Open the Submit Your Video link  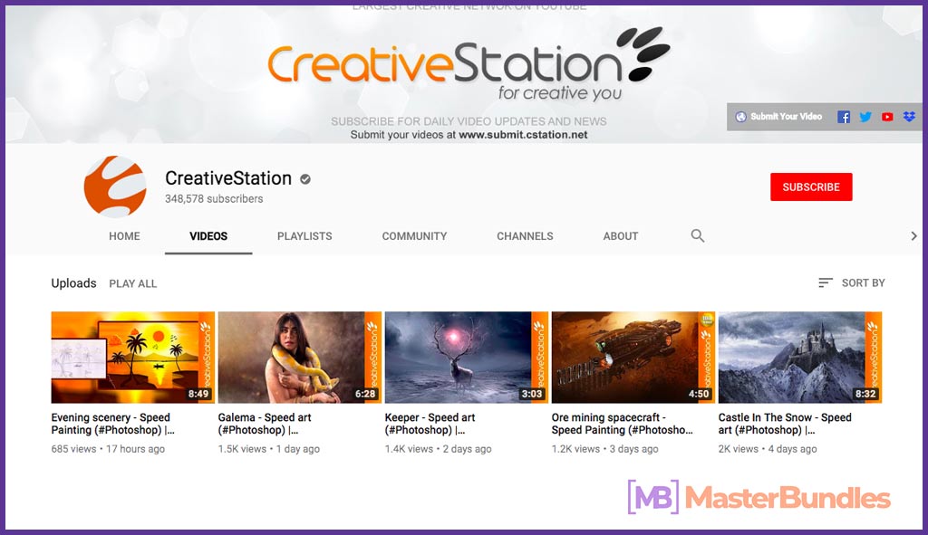(x=786, y=117)
